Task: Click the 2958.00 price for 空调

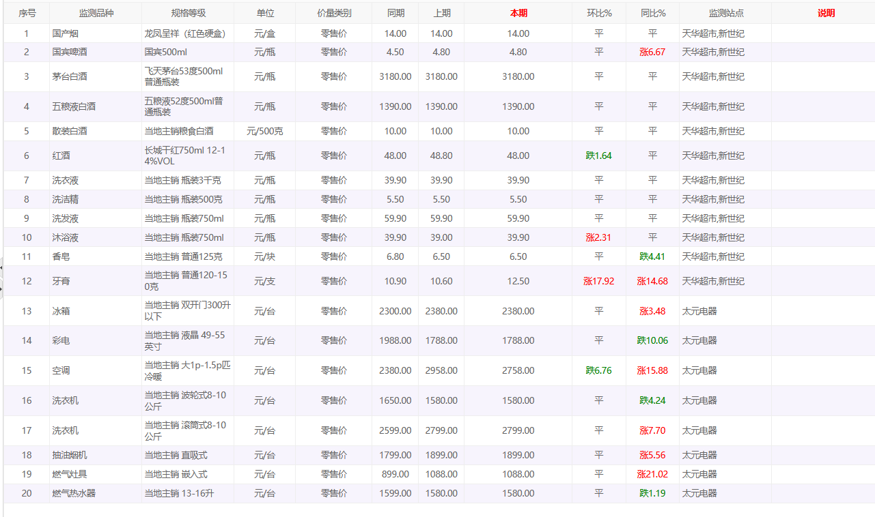Action: pyautogui.click(x=442, y=370)
